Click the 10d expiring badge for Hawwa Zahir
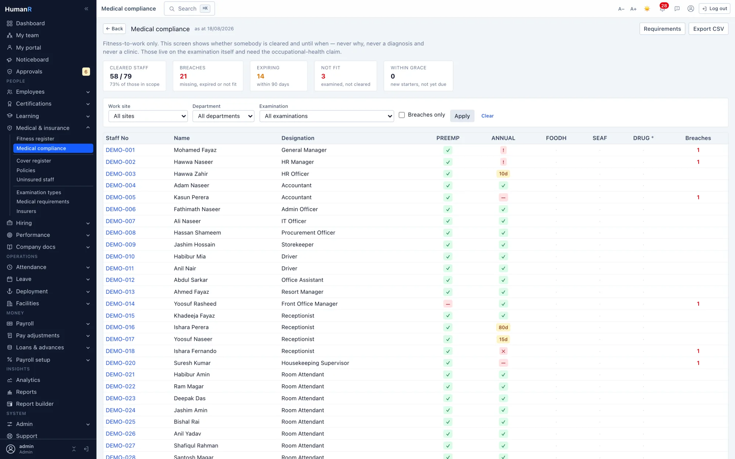735x459 pixels. click(x=503, y=174)
